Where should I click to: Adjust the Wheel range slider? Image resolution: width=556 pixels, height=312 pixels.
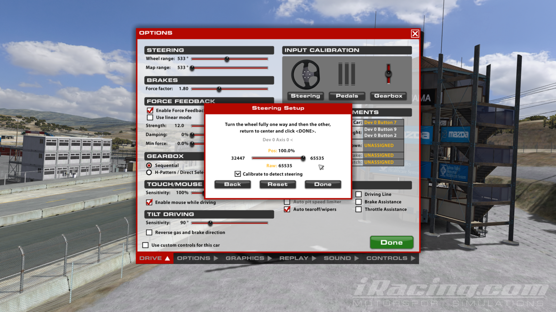tap(229, 59)
